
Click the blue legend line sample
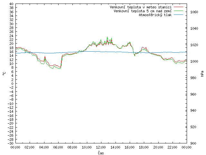[178, 15]
